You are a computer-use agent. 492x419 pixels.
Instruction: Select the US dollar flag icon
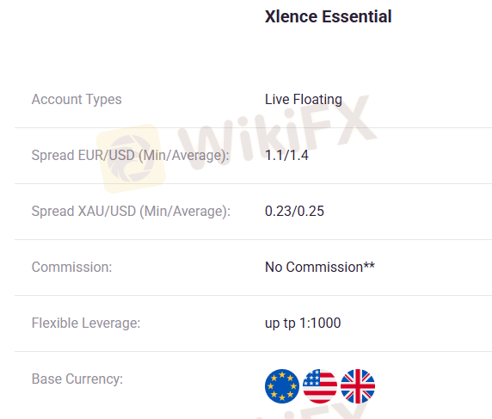click(x=320, y=386)
